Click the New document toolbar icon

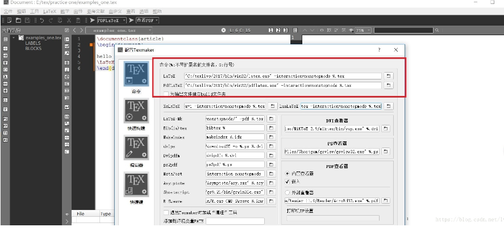[9, 20]
